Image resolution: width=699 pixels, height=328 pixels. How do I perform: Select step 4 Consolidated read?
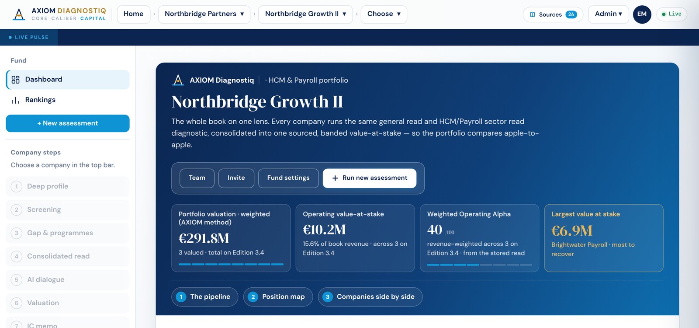coord(68,256)
